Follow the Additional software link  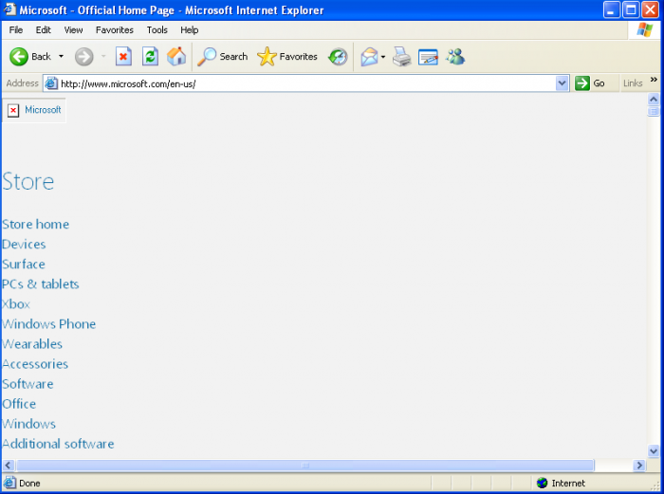58,444
